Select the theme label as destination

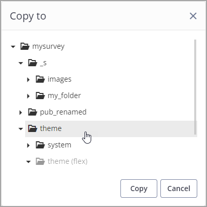[51, 128]
